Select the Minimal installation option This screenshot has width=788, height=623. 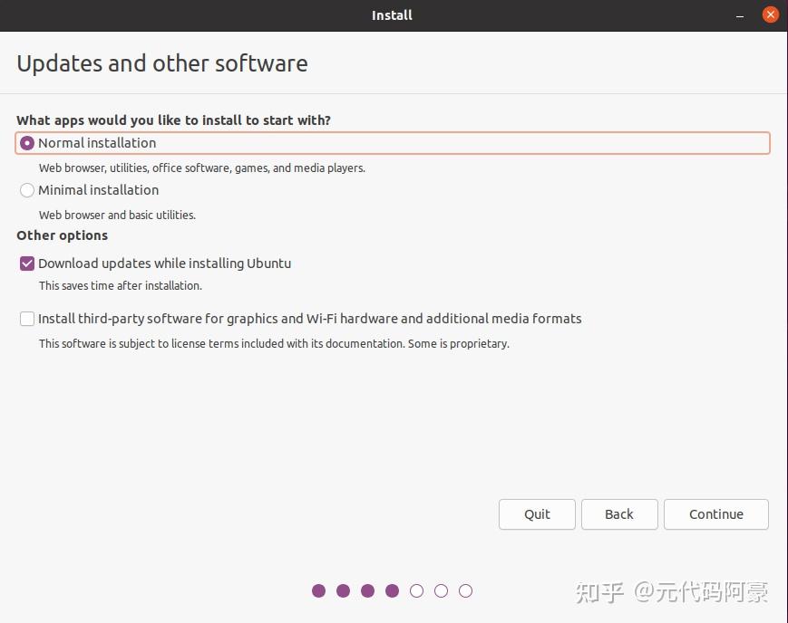click(x=25, y=190)
